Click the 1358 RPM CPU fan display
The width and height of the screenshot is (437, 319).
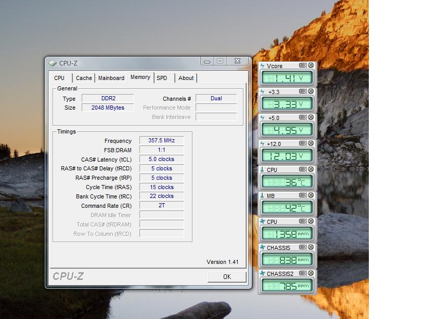click(x=287, y=234)
